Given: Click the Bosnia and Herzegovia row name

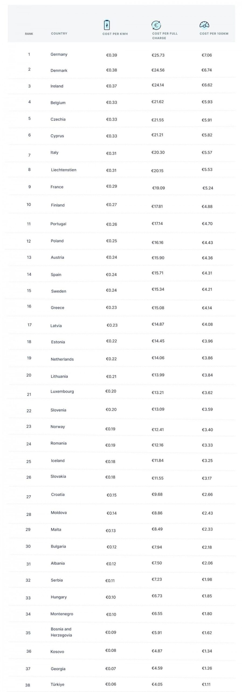Looking at the screenshot, I should (61, 632).
